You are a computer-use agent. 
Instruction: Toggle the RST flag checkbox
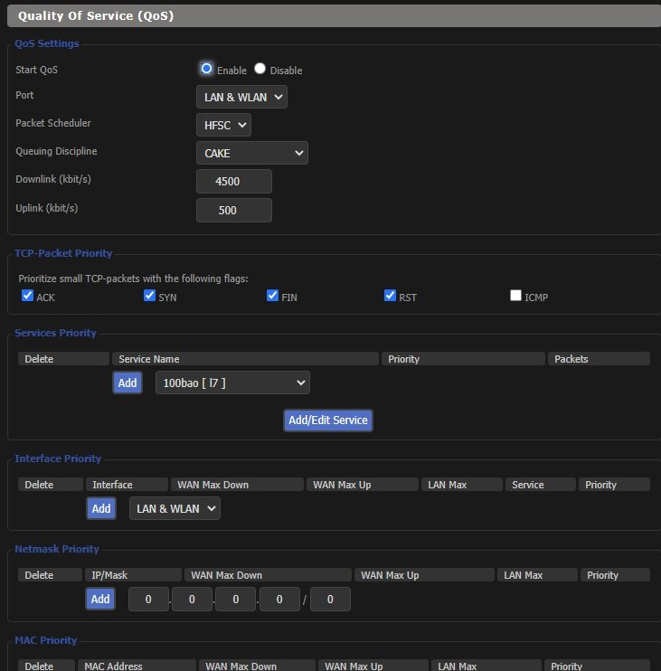[x=390, y=296]
